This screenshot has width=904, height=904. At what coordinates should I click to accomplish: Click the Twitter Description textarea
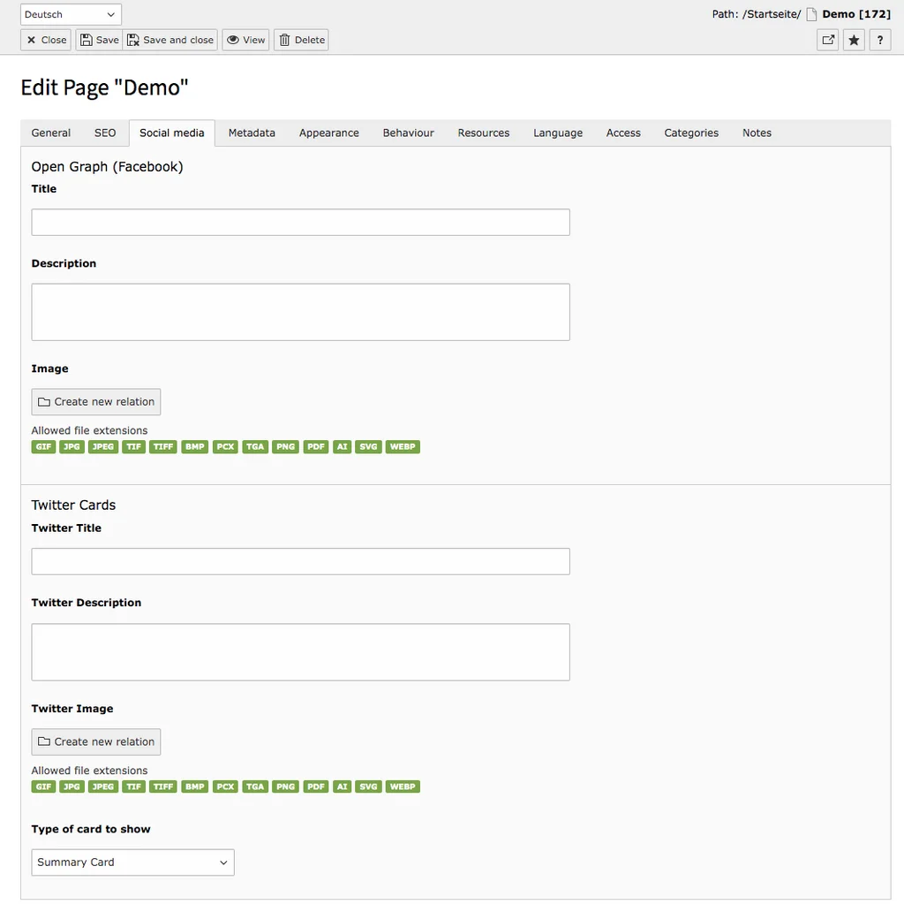click(x=300, y=650)
